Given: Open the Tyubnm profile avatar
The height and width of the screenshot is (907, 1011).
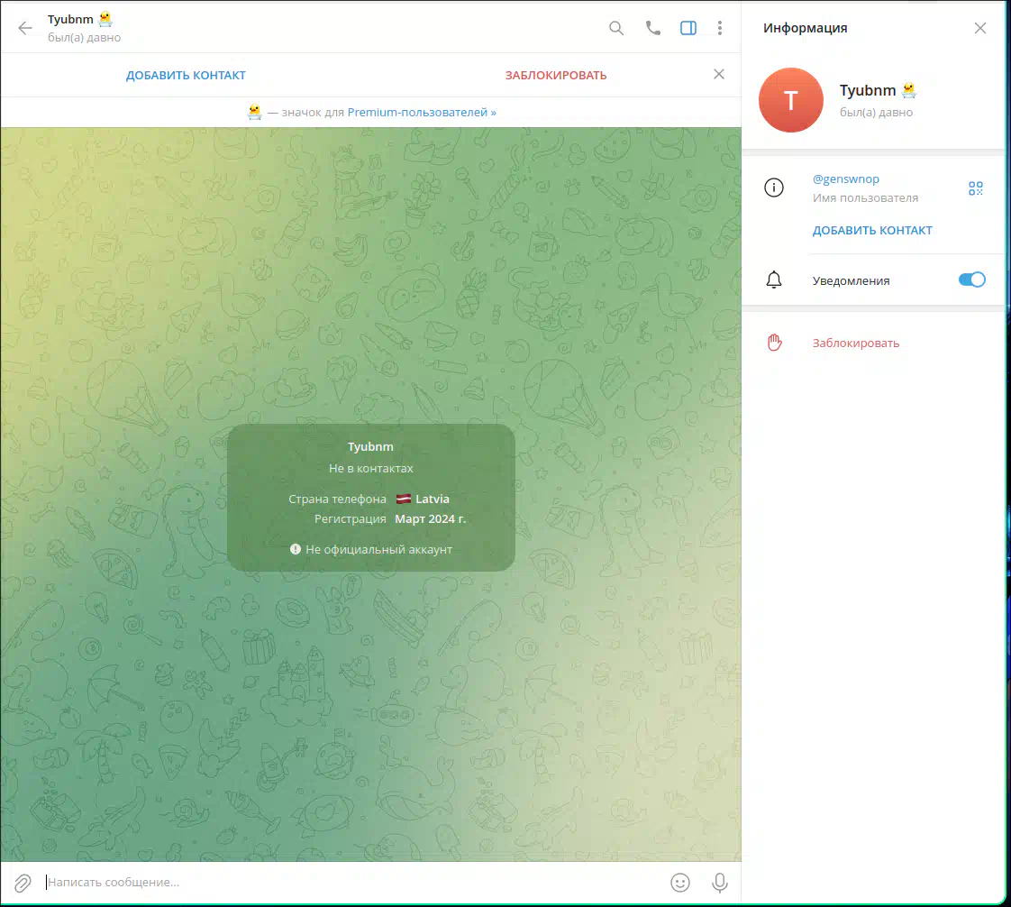Looking at the screenshot, I should click(x=791, y=100).
